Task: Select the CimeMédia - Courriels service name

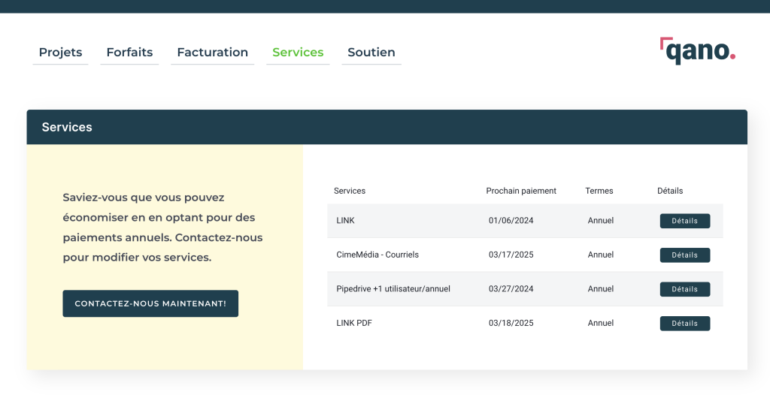Action: 377,255
